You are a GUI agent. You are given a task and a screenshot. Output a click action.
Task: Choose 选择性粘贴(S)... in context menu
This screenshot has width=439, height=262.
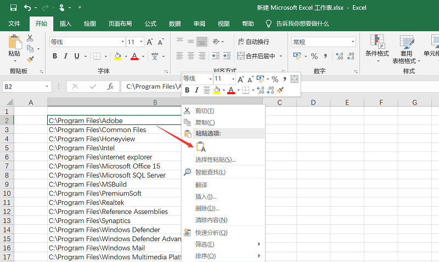pyautogui.click(x=223, y=160)
